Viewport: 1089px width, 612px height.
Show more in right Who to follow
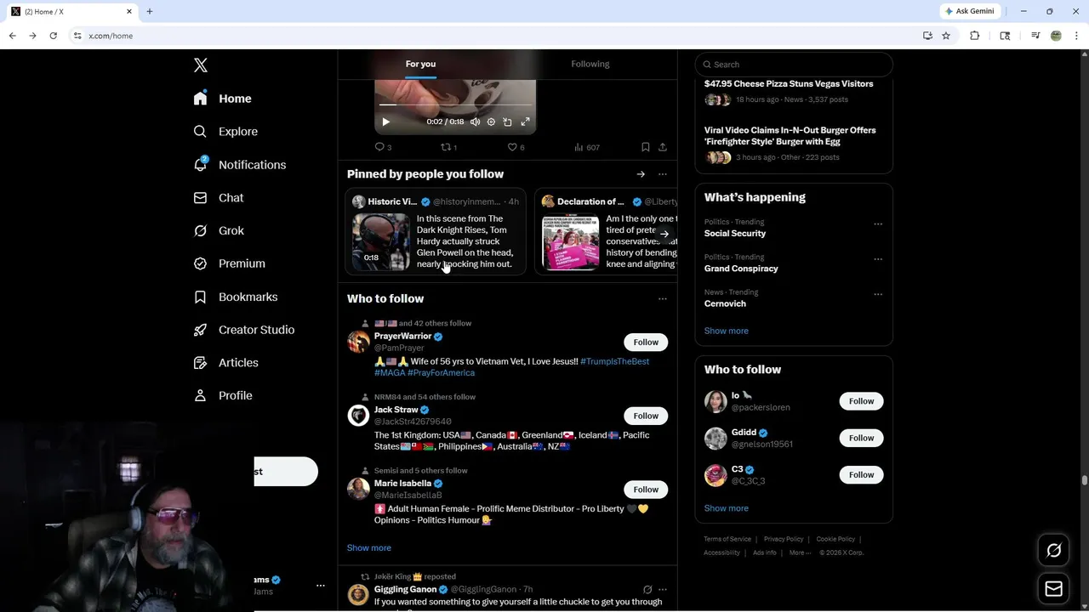(x=727, y=508)
